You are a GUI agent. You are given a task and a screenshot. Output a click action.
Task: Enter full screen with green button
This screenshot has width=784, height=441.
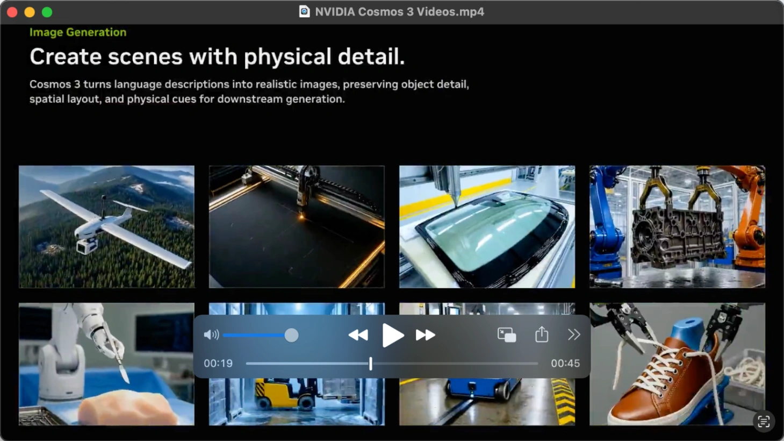click(x=47, y=12)
